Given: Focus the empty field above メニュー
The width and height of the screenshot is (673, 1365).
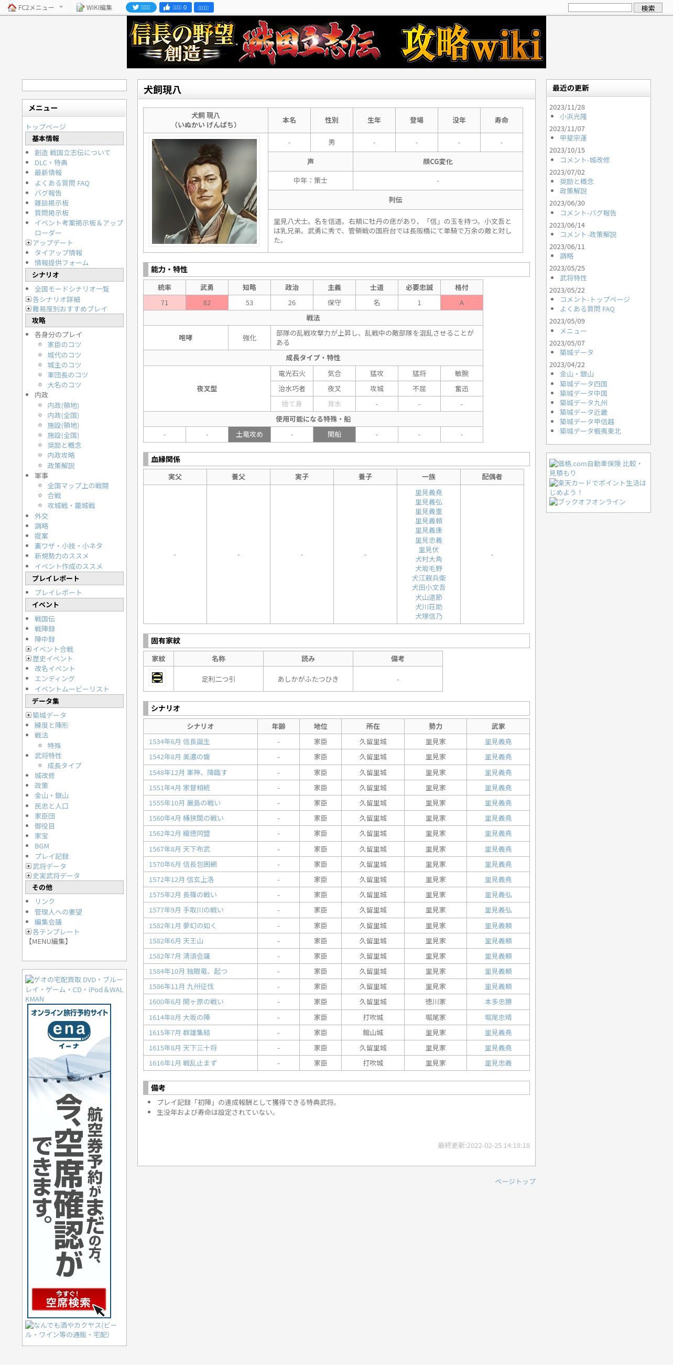Looking at the screenshot, I should tap(74, 85).
